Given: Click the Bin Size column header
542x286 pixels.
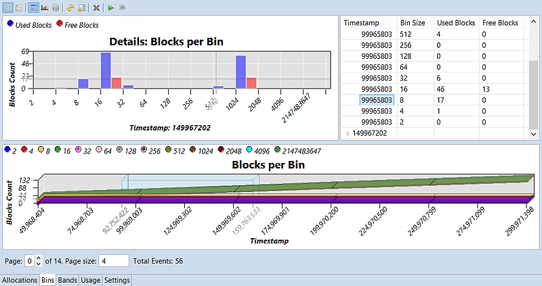Looking at the screenshot, I should click(x=413, y=22).
